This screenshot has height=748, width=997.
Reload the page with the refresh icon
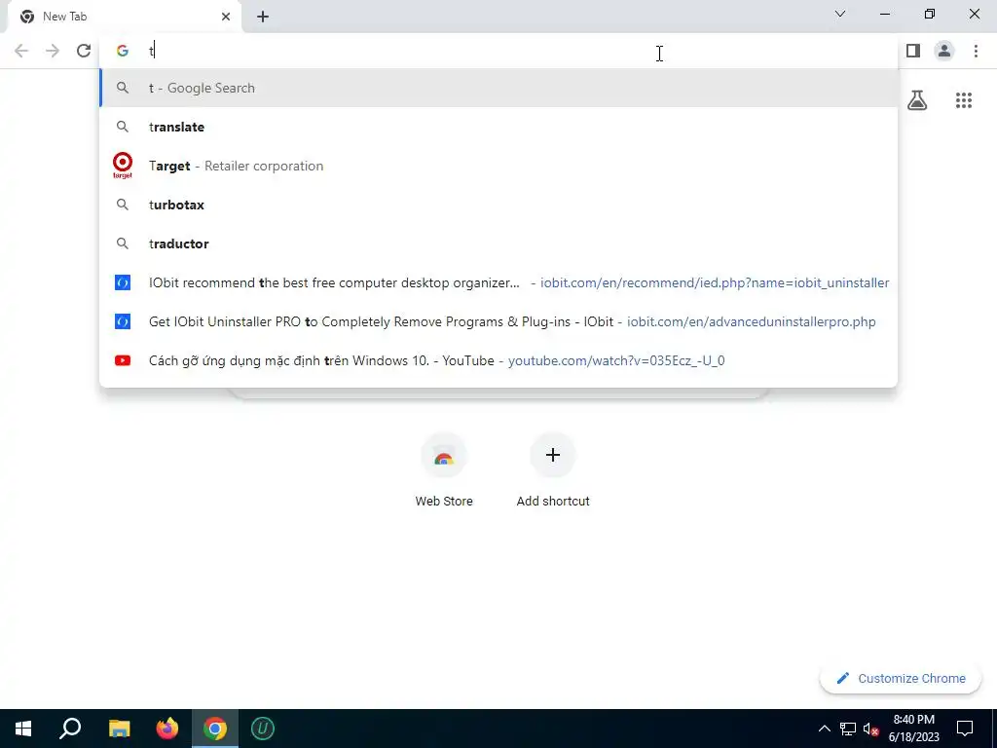pos(84,51)
